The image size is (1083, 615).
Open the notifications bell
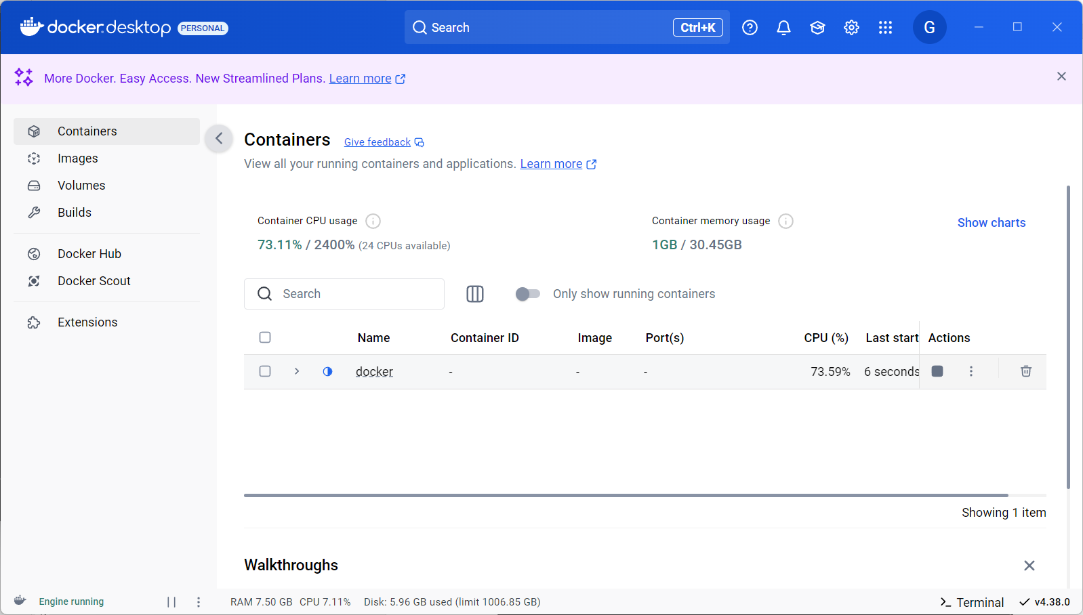pos(783,28)
